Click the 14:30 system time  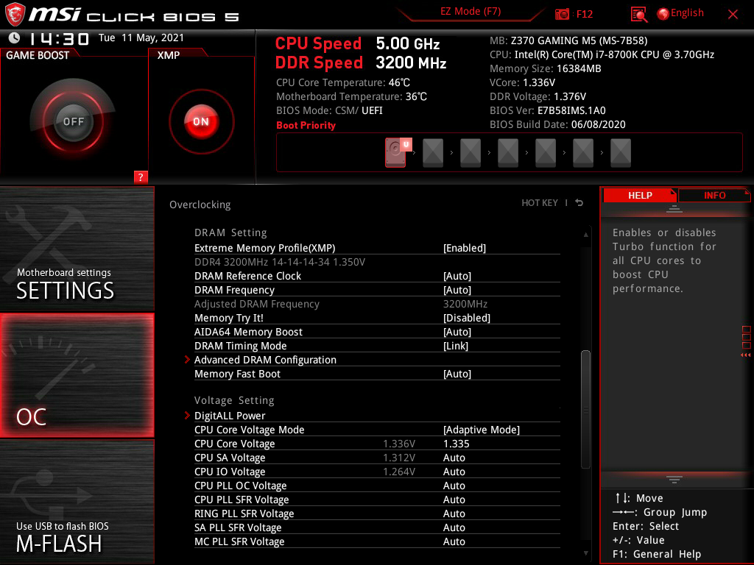point(59,38)
